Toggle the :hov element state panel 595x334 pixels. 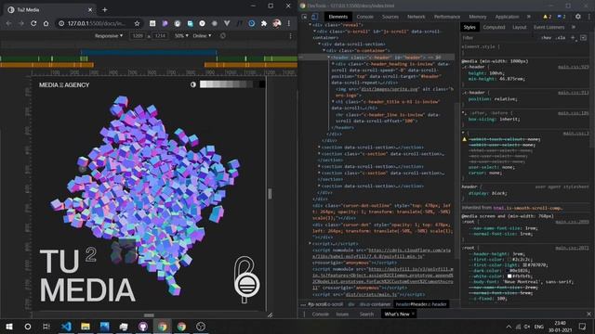pos(546,37)
